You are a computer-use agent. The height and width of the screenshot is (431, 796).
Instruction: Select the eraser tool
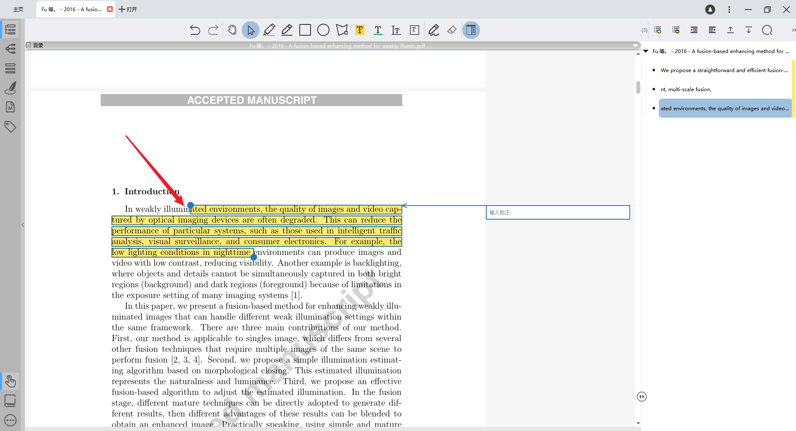point(451,30)
